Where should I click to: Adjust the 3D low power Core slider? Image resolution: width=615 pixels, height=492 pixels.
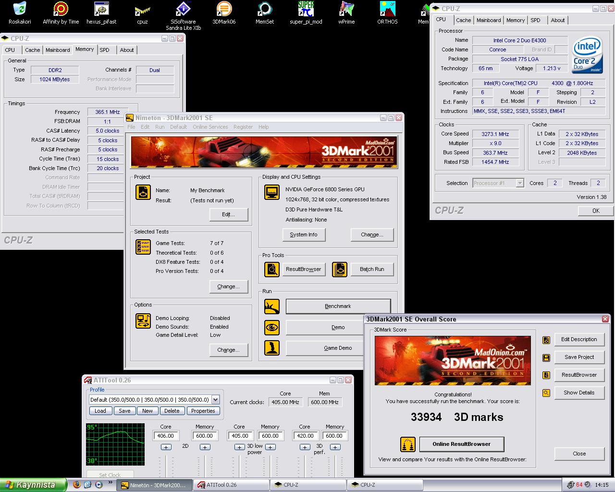[x=239, y=465]
